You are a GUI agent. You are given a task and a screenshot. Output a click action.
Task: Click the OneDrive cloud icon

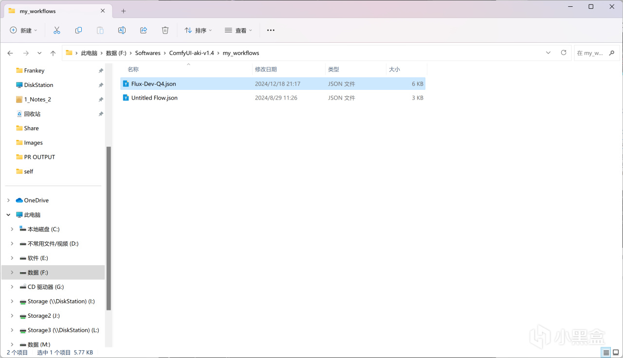click(x=19, y=200)
